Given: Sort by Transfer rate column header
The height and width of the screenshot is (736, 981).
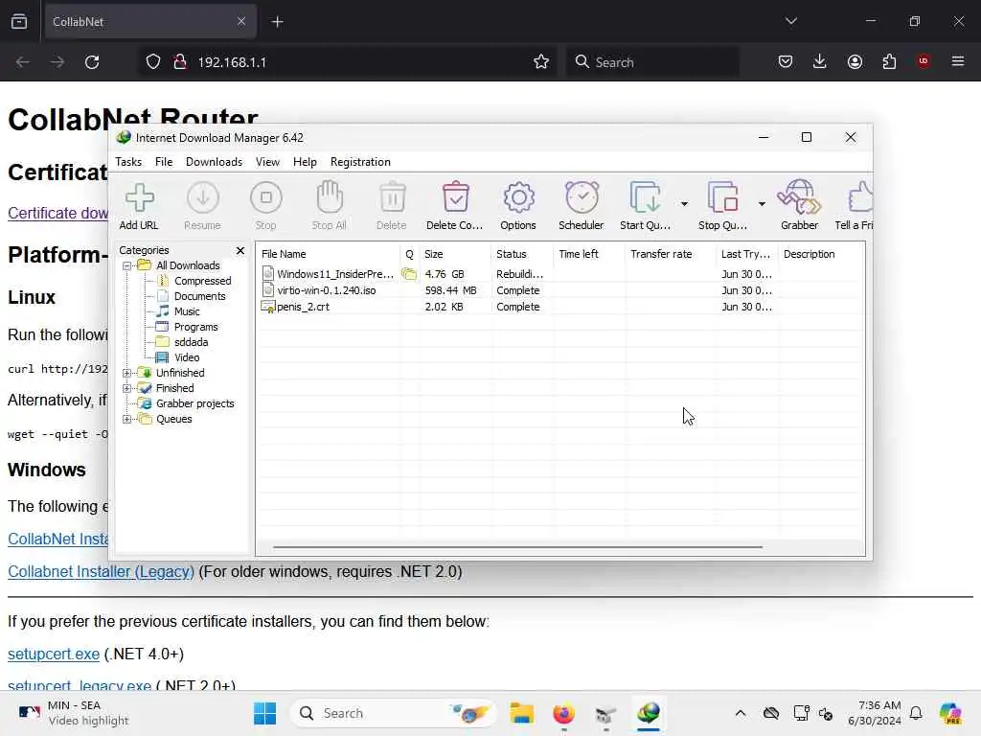Looking at the screenshot, I should [671, 254].
